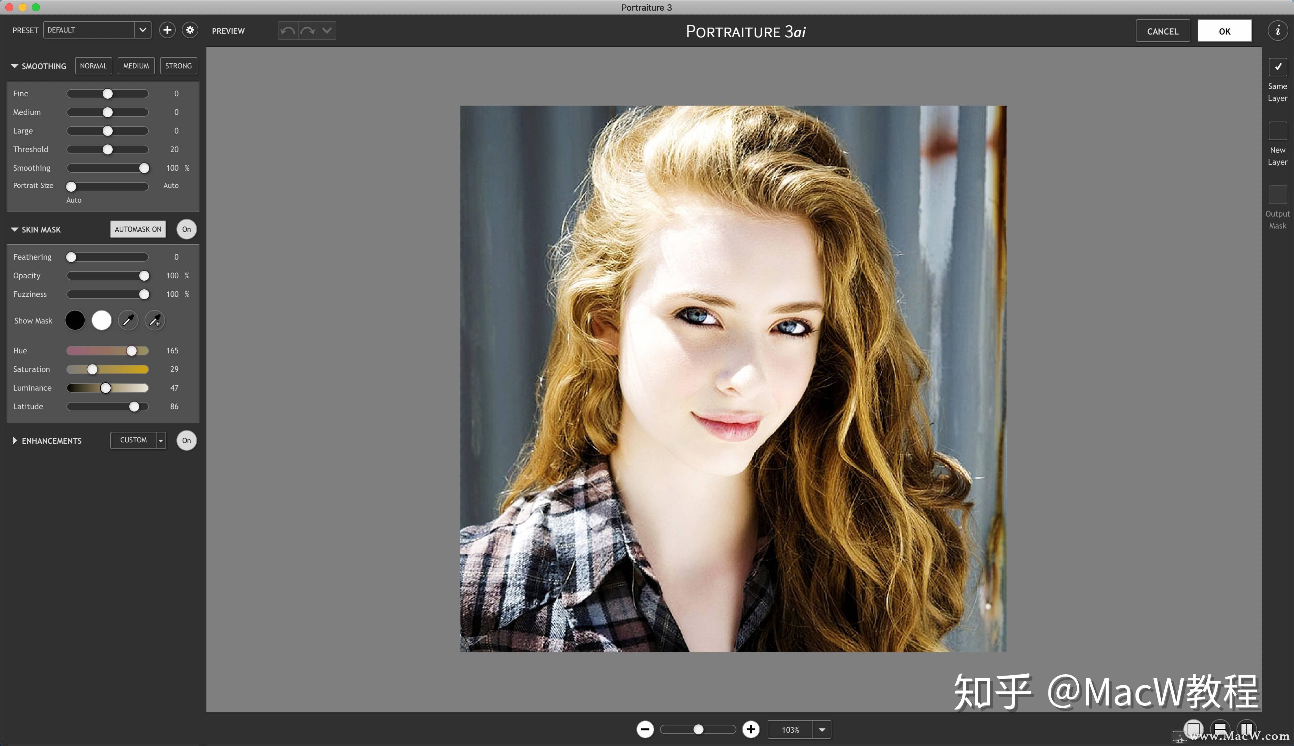
Task: Open the DEFAULT preset dropdown
Action: 143,30
